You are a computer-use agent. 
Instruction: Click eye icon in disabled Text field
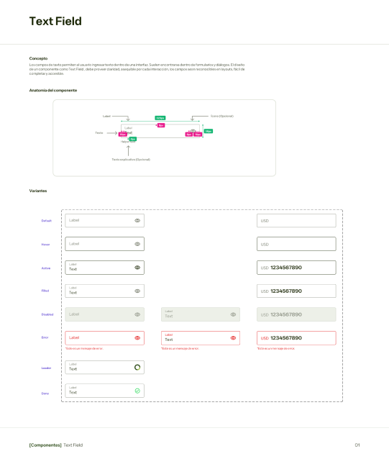point(233,314)
